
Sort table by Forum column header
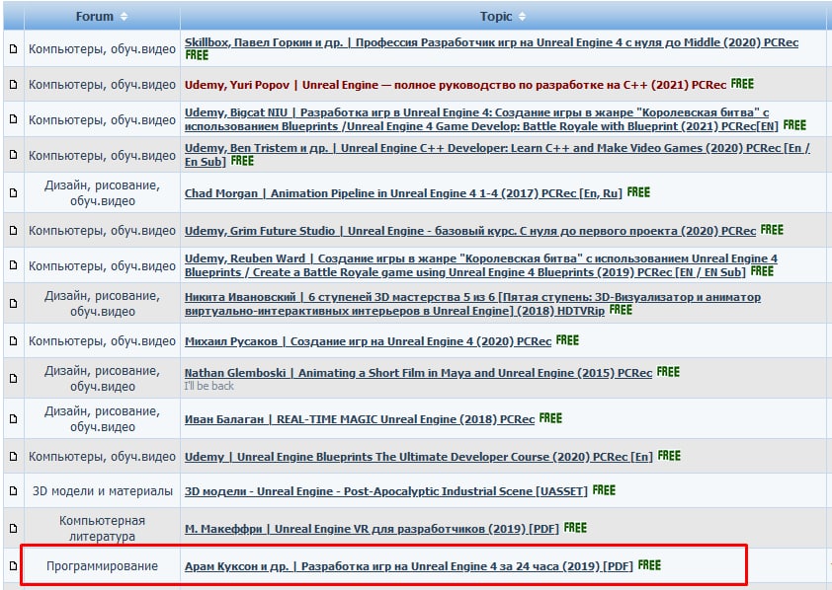[102, 17]
